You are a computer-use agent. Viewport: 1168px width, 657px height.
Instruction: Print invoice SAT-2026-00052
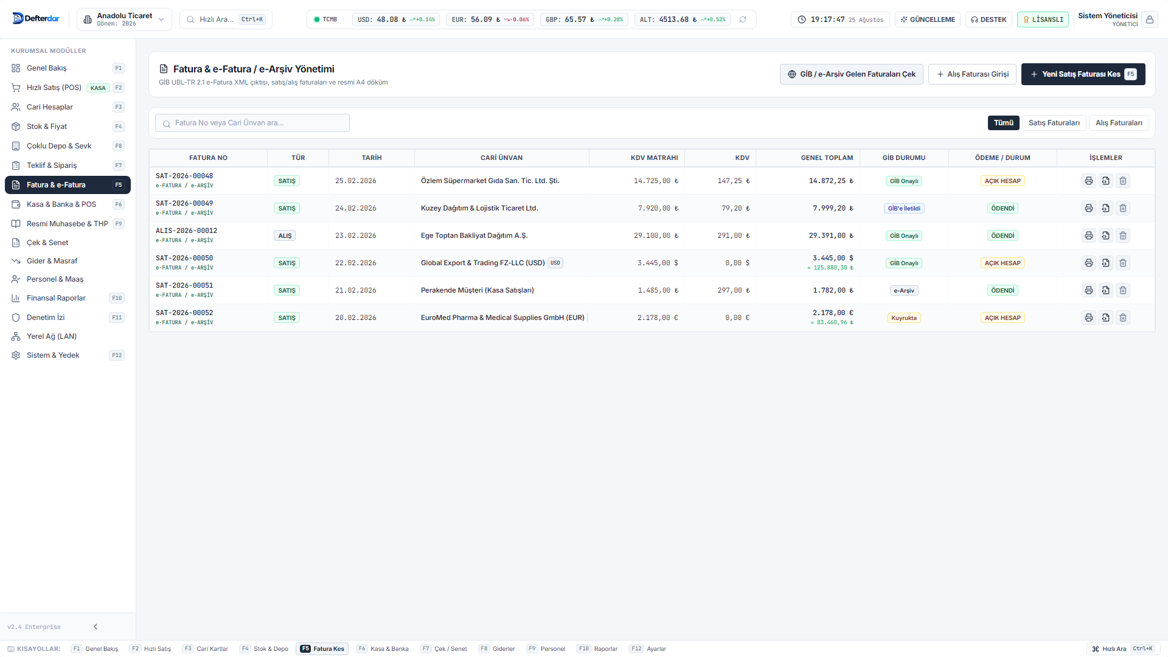pos(1088,318)
